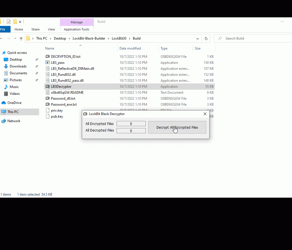Select the LB3_Rundll32.dll file icon
This screenshot has height=250, width=292.
coord(48,74)
